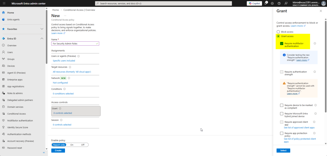Open See list of policy protected client apps
The image size is (327, 156).
coord(300,140)
